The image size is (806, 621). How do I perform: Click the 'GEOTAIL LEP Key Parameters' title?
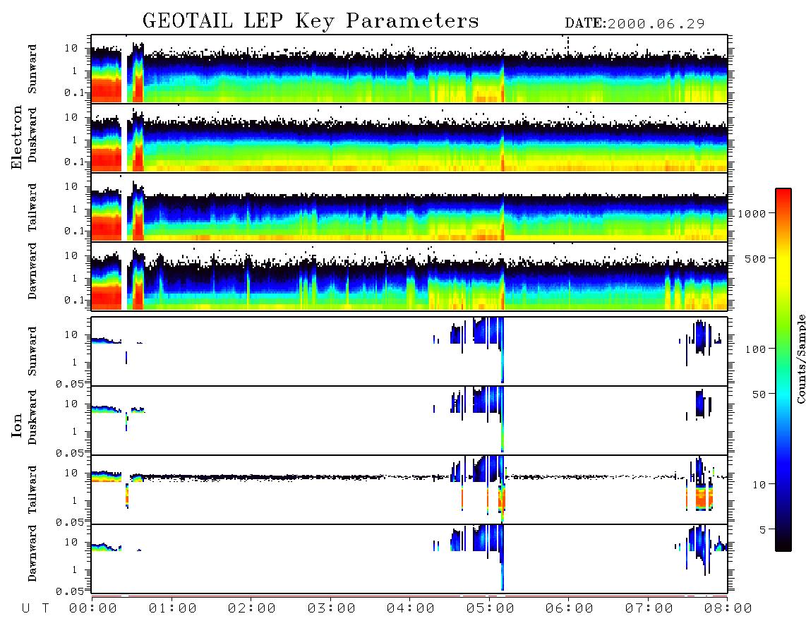[311, 22]
